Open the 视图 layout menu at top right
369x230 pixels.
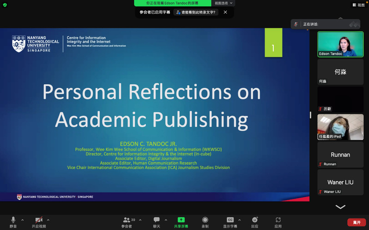(x=358, y=5)
